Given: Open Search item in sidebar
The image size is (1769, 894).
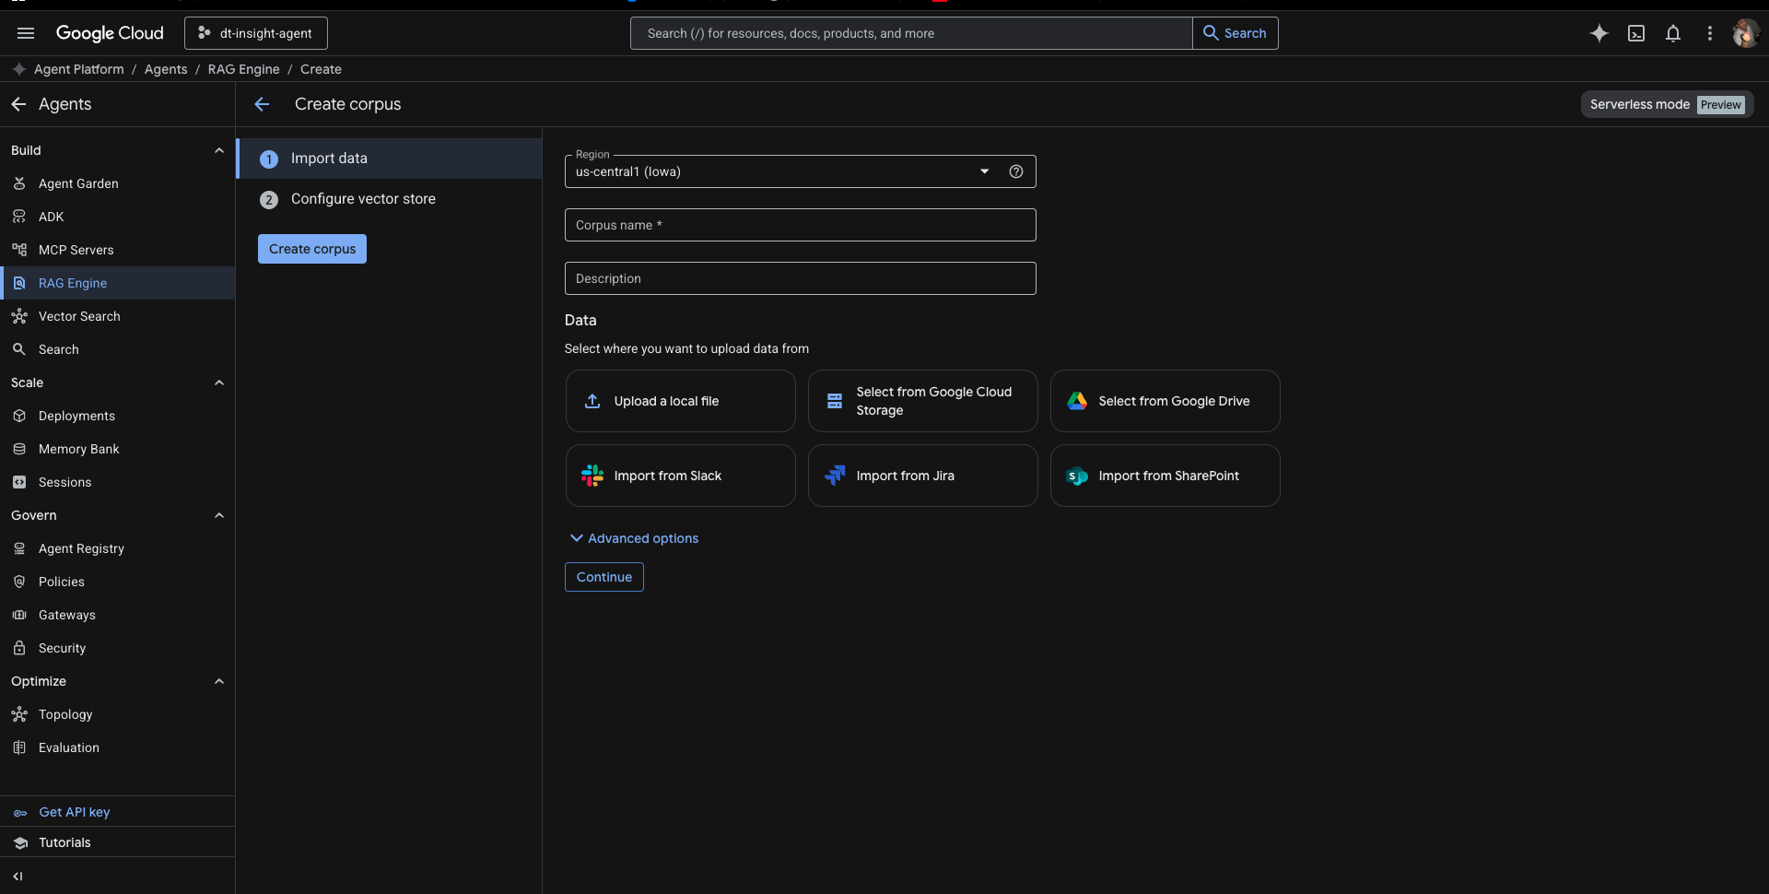Looking at the screenshot, I should click(x=118, y=349).
